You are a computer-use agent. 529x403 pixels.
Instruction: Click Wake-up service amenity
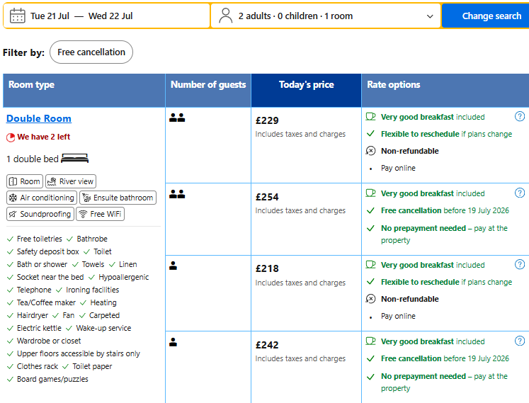tap(103, 328)
